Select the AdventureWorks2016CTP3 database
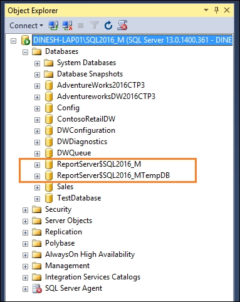Viewport: 240px width, 302px height. [101, 85]
